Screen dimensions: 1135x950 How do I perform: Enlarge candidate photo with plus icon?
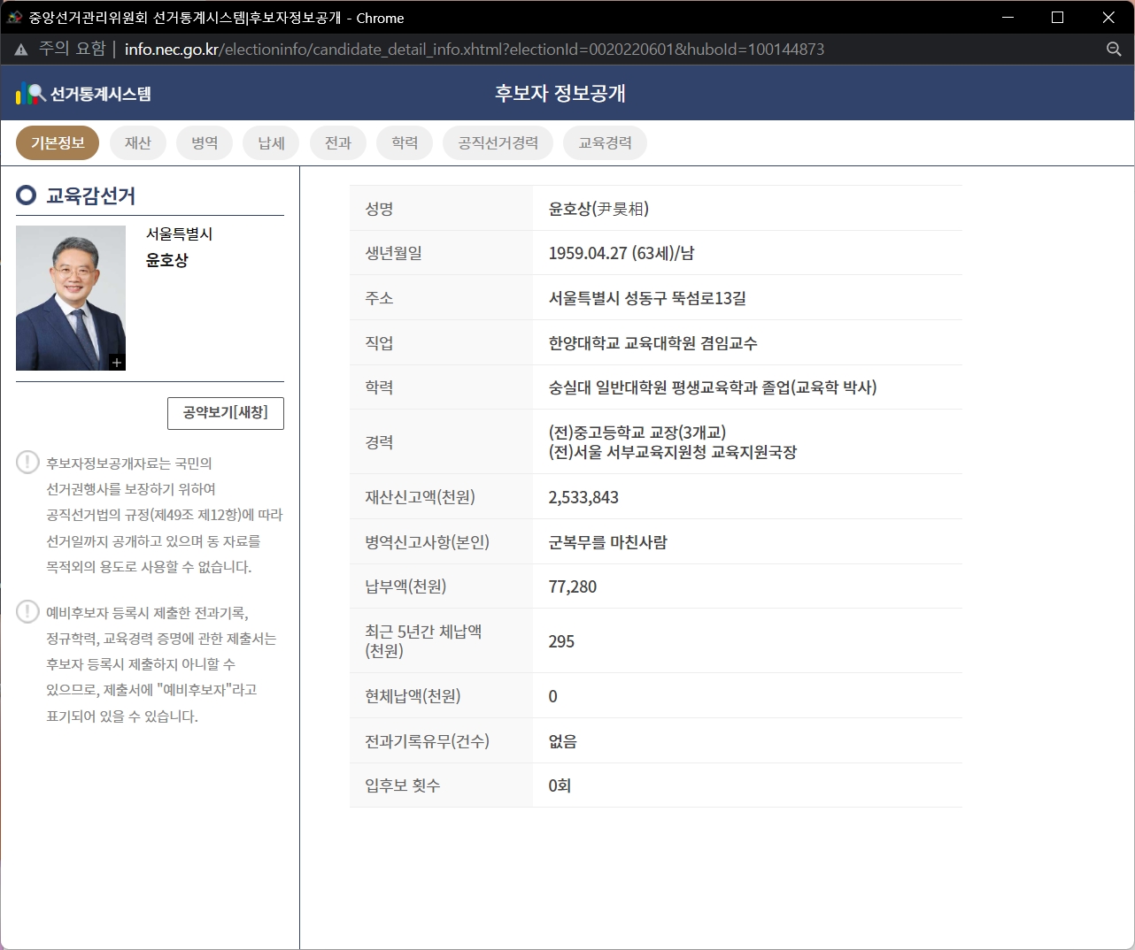(117, 362)
